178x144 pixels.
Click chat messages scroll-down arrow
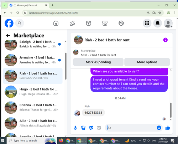171,119
